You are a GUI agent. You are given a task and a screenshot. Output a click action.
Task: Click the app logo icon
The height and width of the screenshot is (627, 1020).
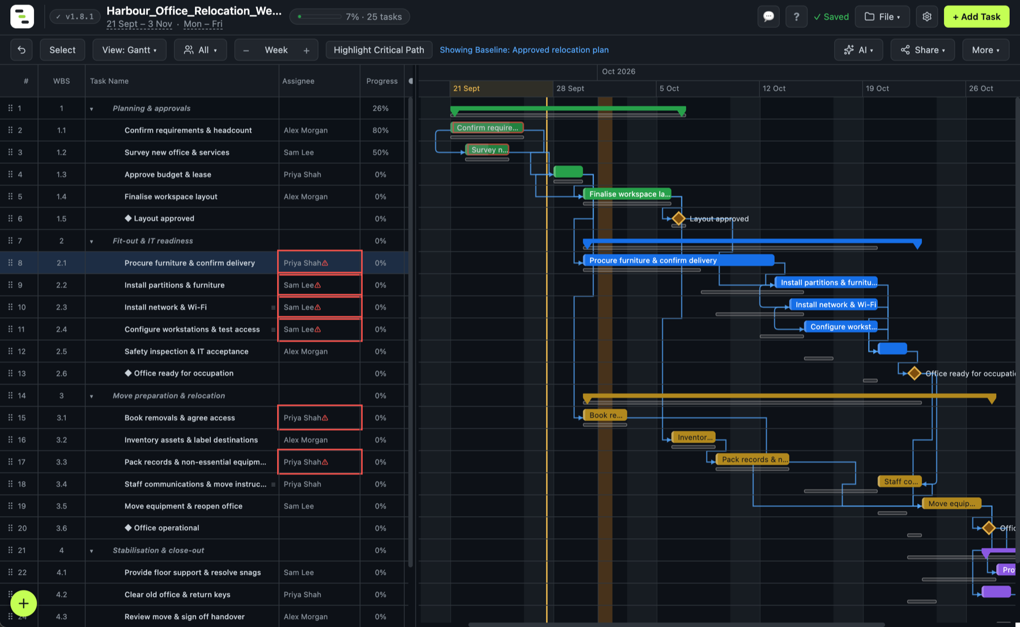tap(22, 16)
